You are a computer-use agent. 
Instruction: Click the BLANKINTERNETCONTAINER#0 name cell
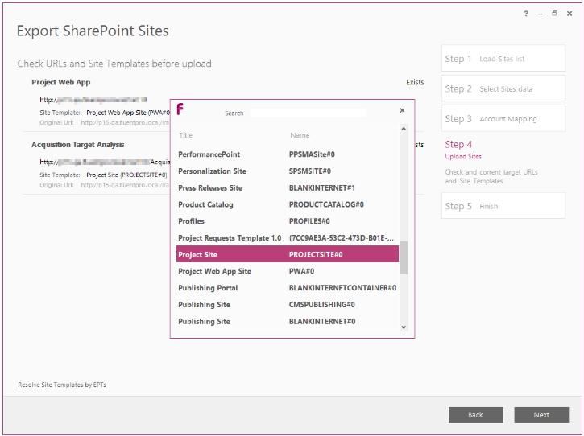342,288
